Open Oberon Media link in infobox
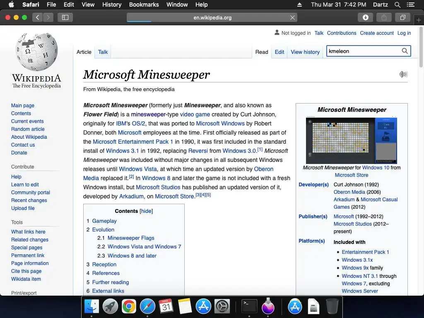 [x=349, y=192]
